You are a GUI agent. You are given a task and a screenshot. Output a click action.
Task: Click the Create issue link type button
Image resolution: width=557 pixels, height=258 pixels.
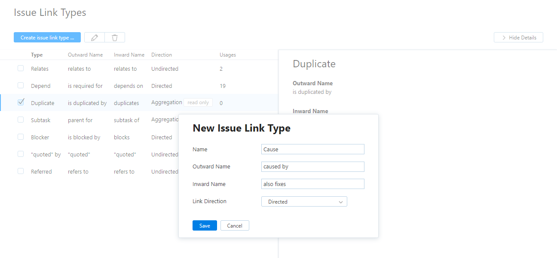(x=47, y=37)
